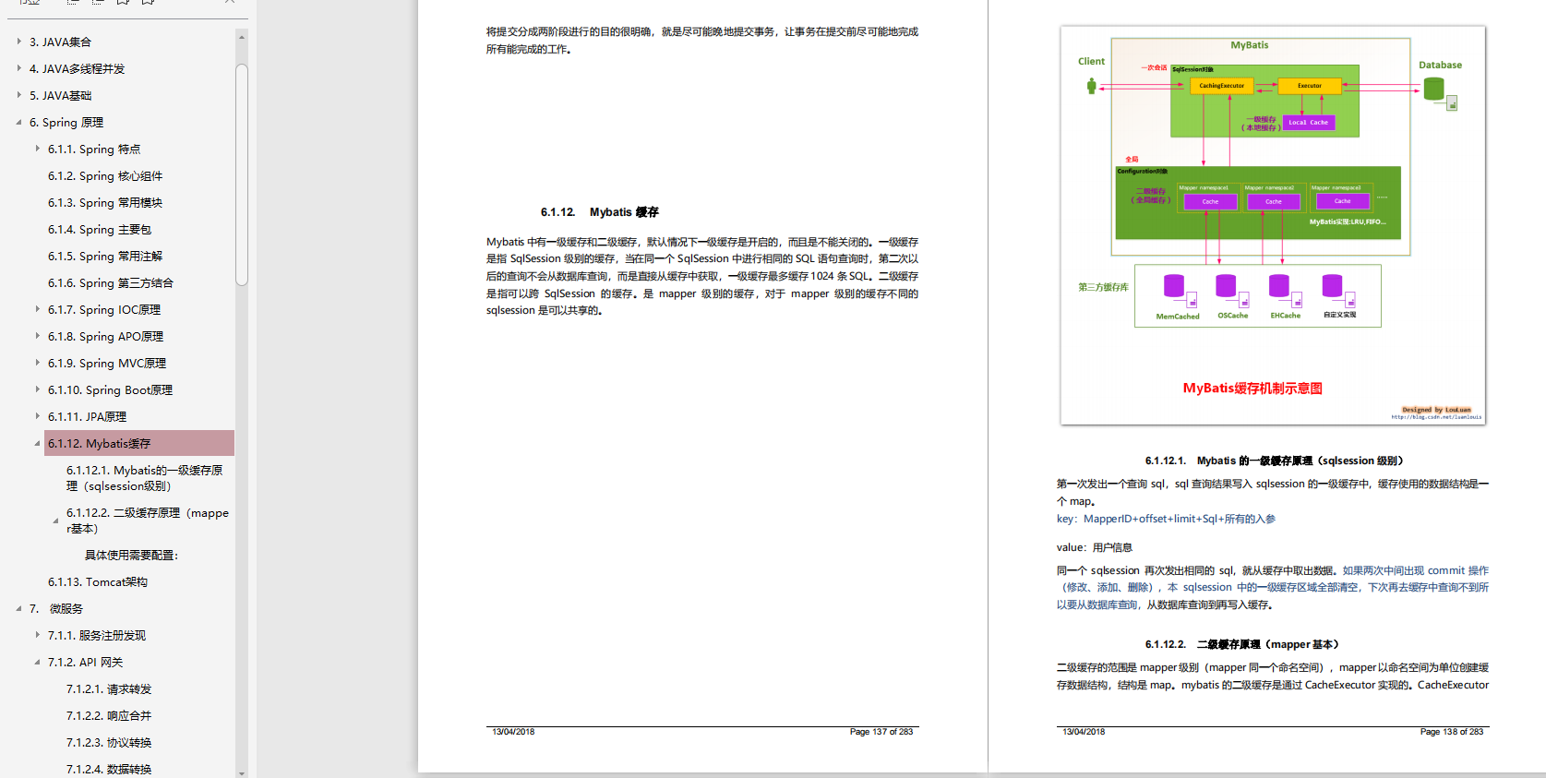Collapse the '6. Spring 原理' bookmark
Viewport: 1546px width, 778px height.
[18, 122]
